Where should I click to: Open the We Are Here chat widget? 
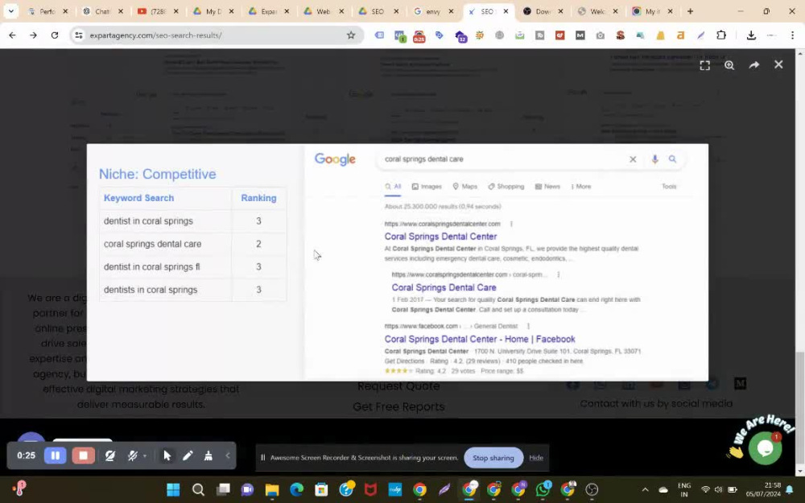pos(765,447)
